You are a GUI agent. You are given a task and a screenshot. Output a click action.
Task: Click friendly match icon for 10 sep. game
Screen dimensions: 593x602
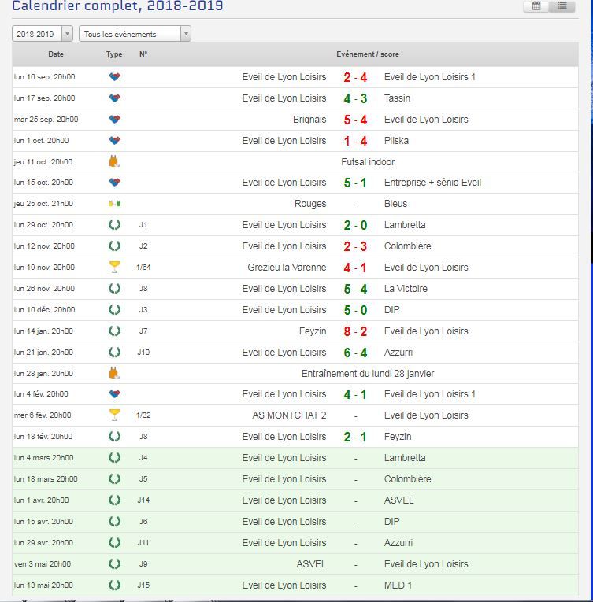click(x=114, y=77)
